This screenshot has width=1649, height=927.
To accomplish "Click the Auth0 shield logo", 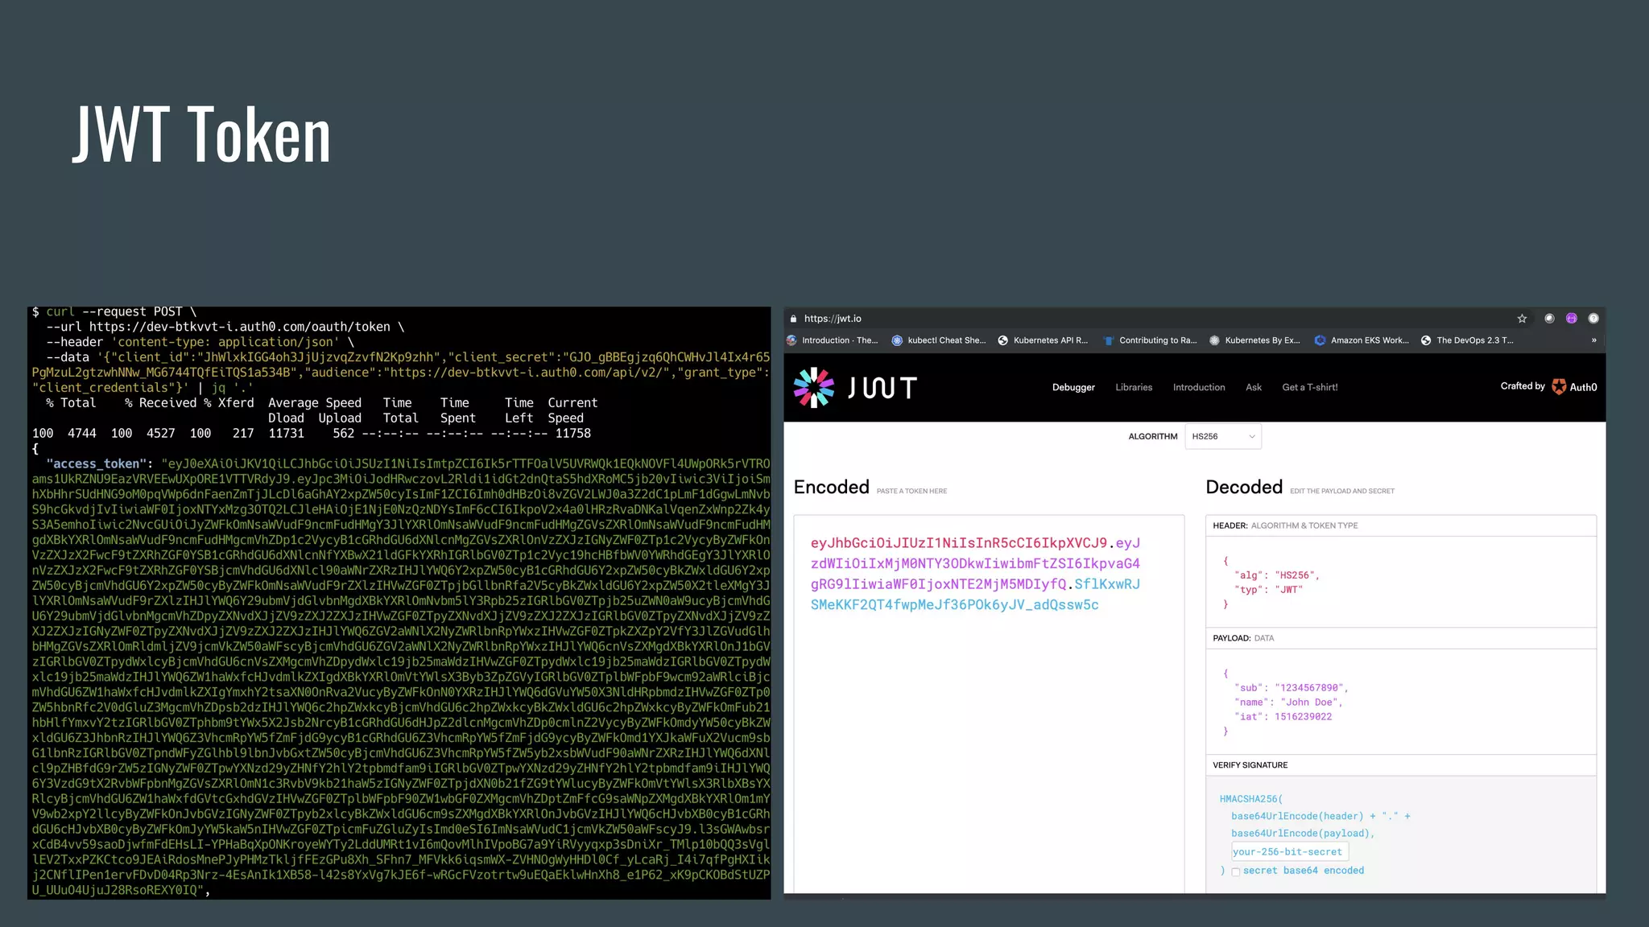I will 1559,387.
